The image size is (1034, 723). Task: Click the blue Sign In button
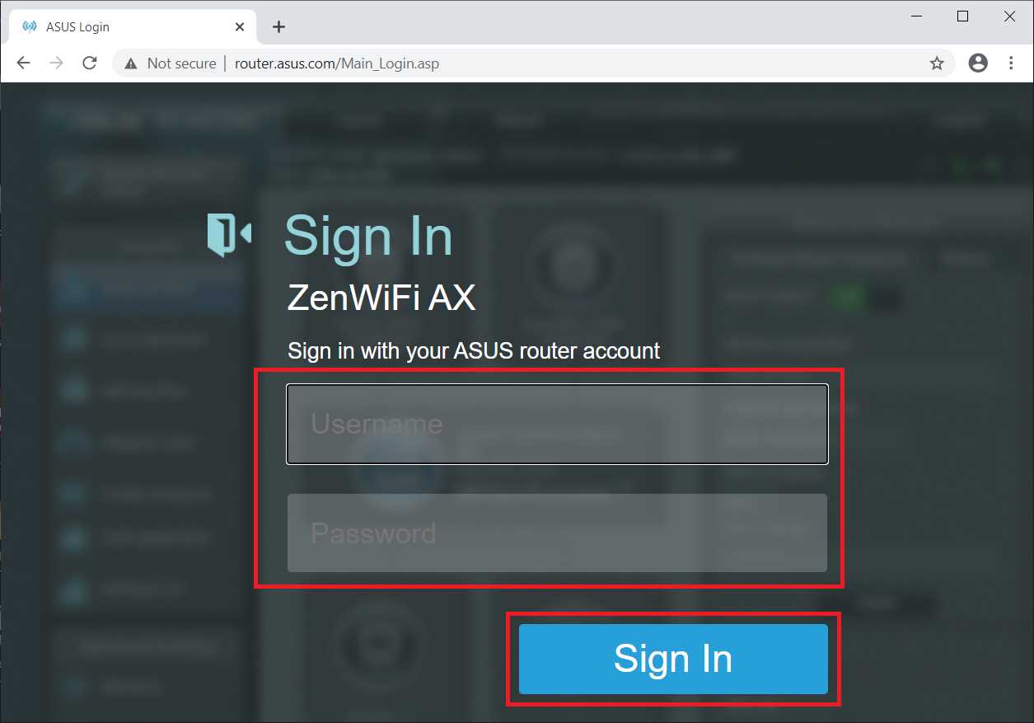pos(673,659)
